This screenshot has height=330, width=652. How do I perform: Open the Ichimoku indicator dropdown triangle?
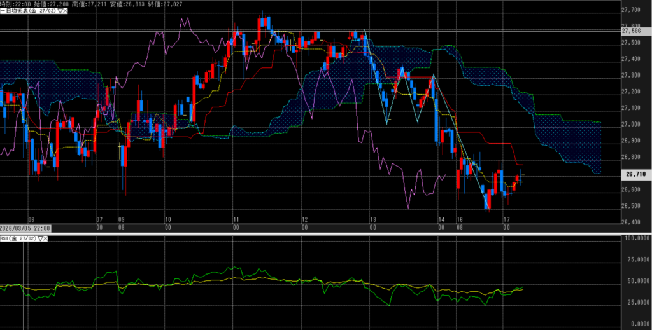pyautogui.click(x=59, y=11)
